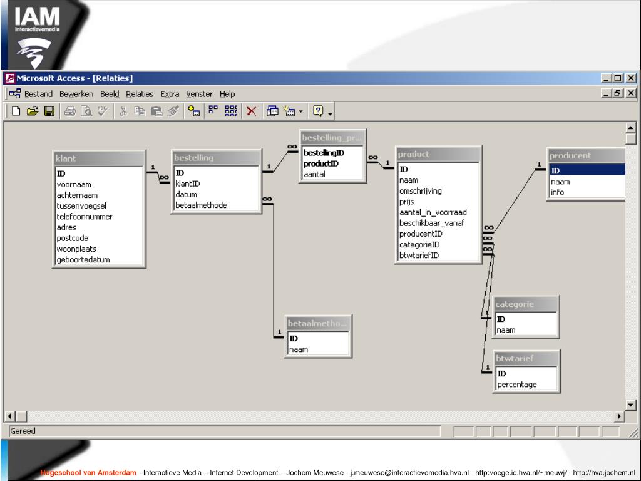Viewport: 641px width, 481px height.
Task: Select klantID field in bestelling table
Action: (217, 184)
